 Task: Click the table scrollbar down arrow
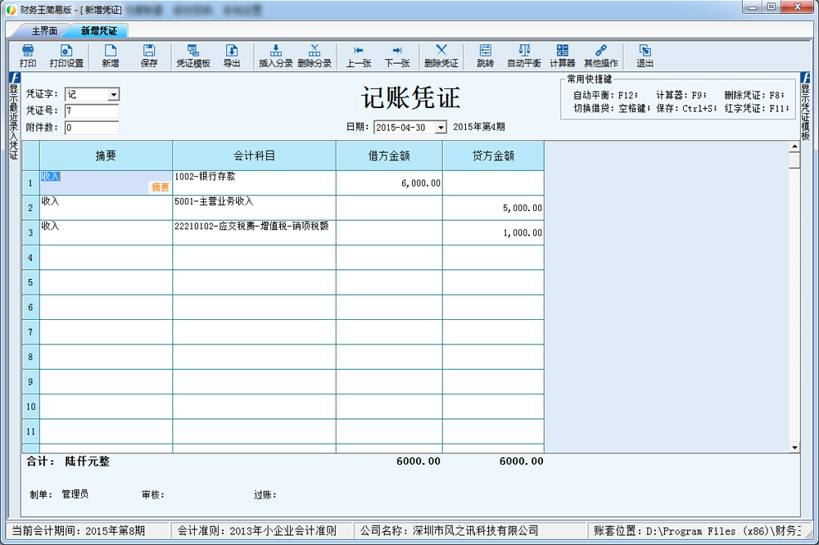[x=794, y=447]
